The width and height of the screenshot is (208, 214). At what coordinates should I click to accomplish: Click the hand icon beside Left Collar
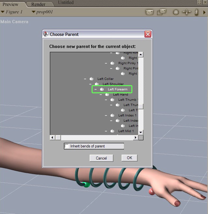tap(92, 79)
